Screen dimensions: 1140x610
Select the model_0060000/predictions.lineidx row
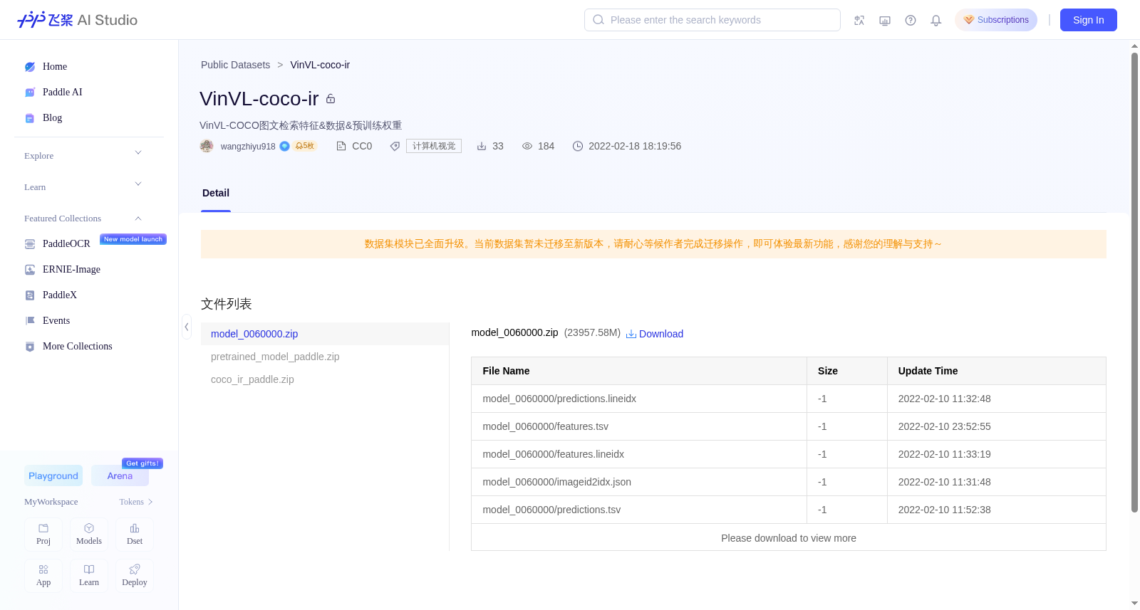pos(789,399)
